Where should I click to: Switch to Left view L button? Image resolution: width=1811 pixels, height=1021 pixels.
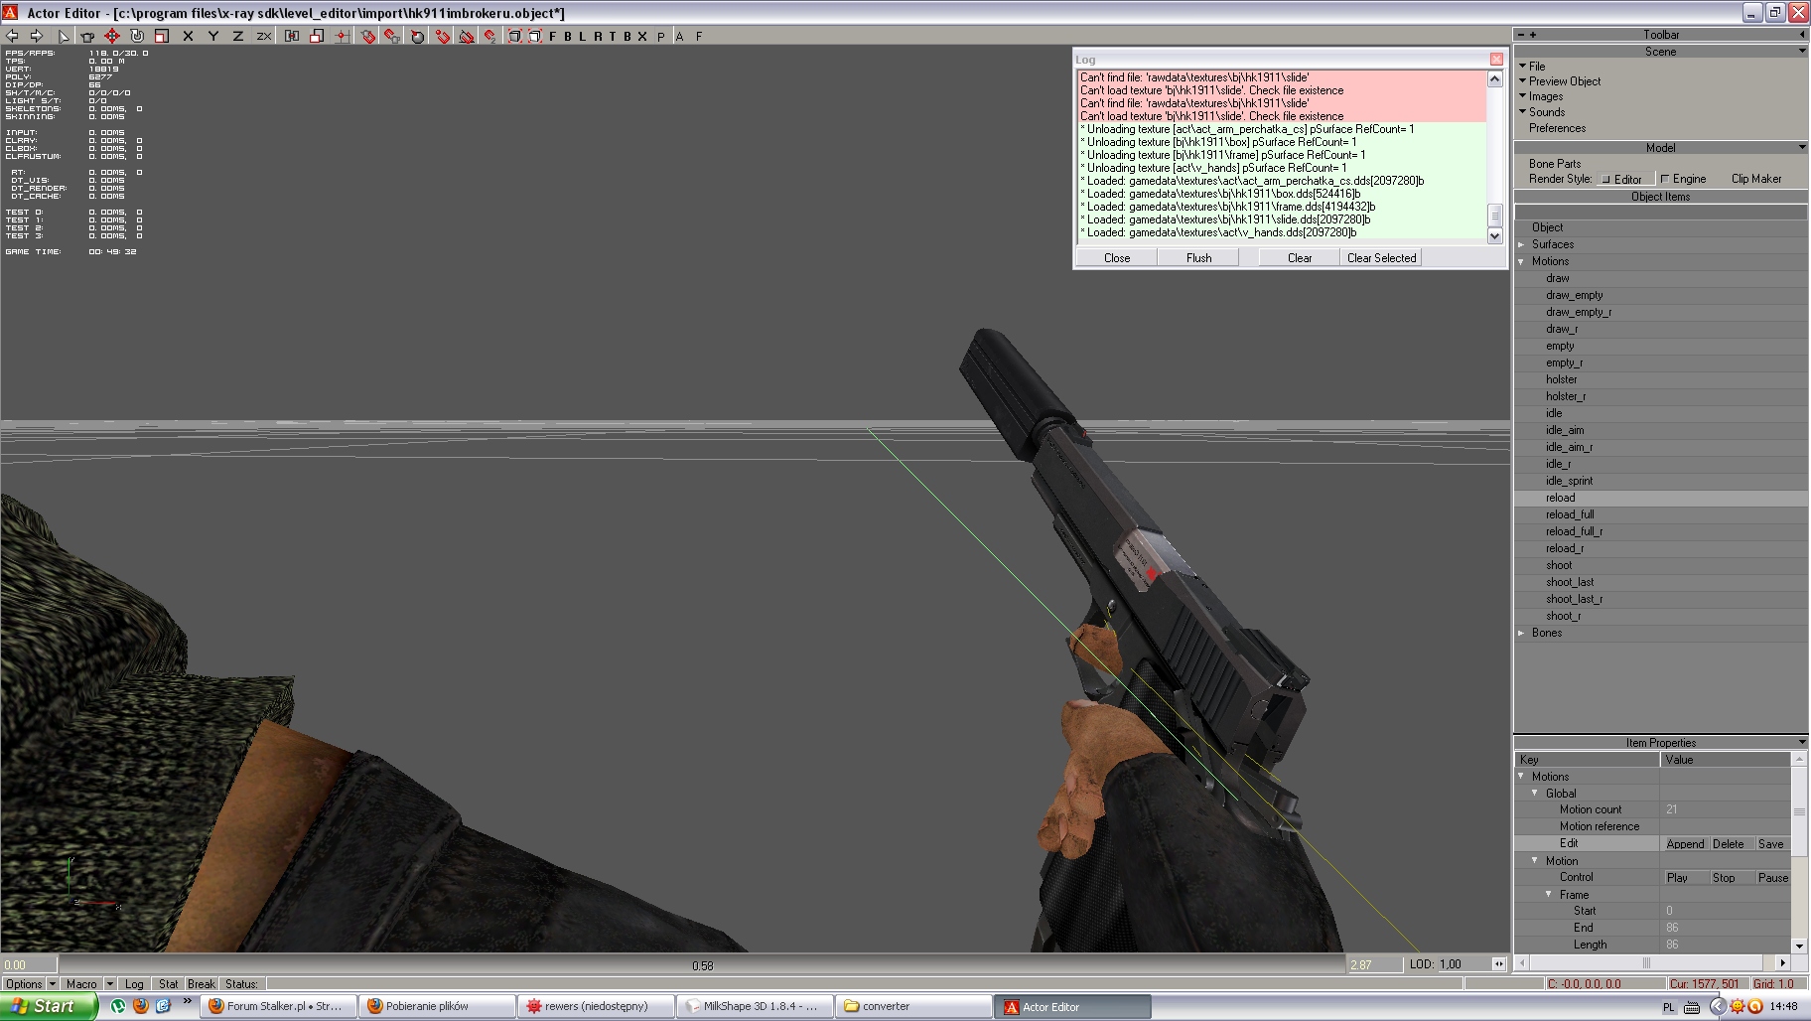click(583, 36)
